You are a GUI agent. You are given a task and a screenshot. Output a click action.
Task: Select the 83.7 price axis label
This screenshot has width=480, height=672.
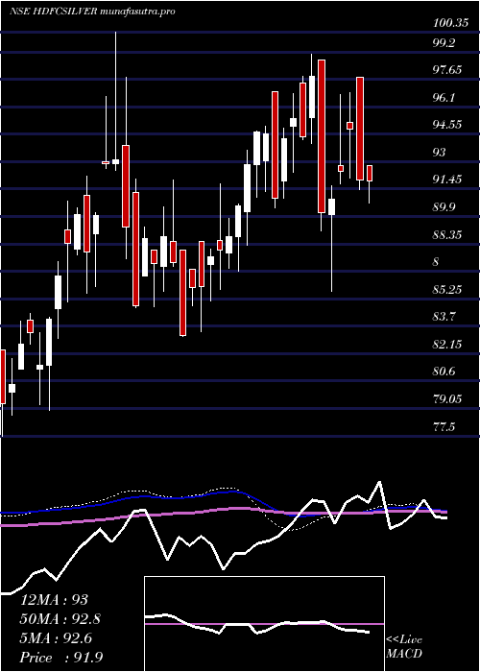click(x=444, y=317)
